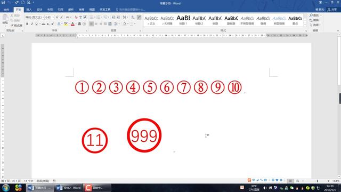The width and height of the screenshot is (341, 192).
Task: Adjust the zoom slider in the status bar
Action: point(318,181)
